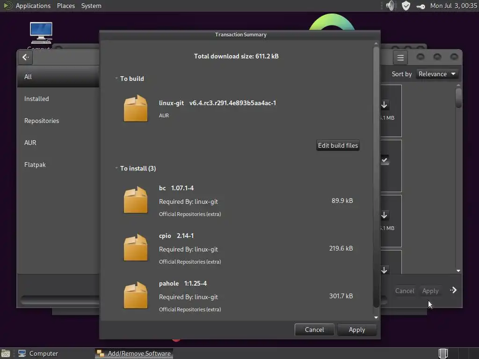Image resolution: width=479 pixels, height=359 pixels.
Task: Click the Total download size text
Action: [236, 56]
